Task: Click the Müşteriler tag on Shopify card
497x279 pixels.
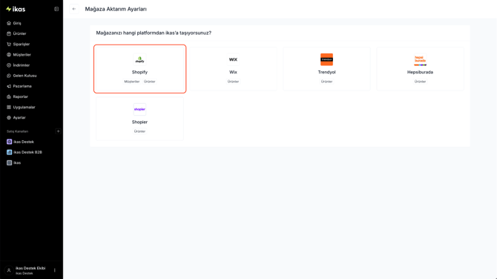Action: tap(132, 82)
